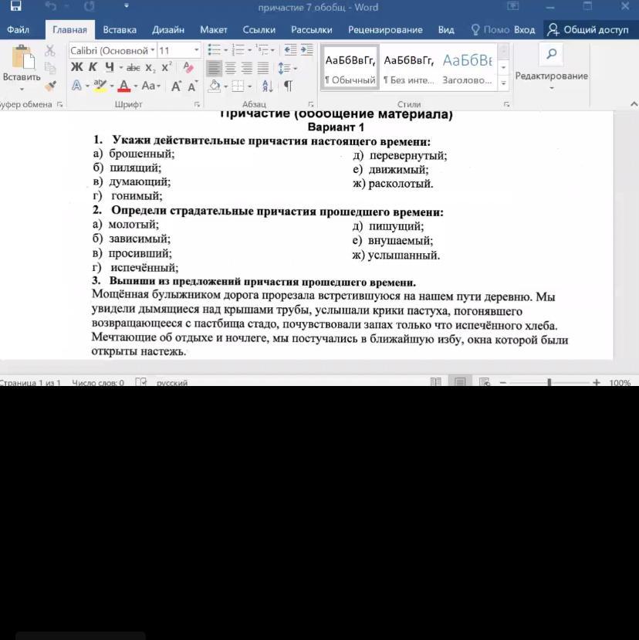Open the Ссылки tab

tap(259, 30)
